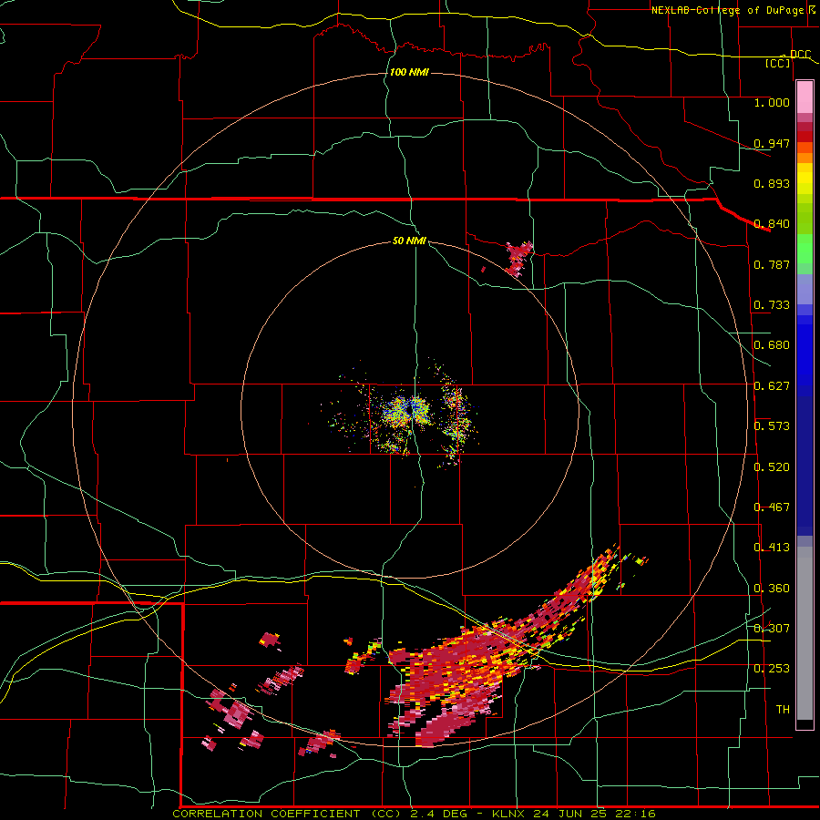Select the 0.840 scale value

(x=772, y=224)
